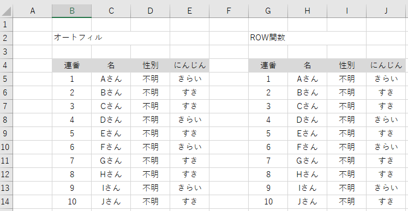Image resolution: width=408 pixels, height=211 pixels.
Task: Click にんじん header in column J
Action: coord(386,65)
